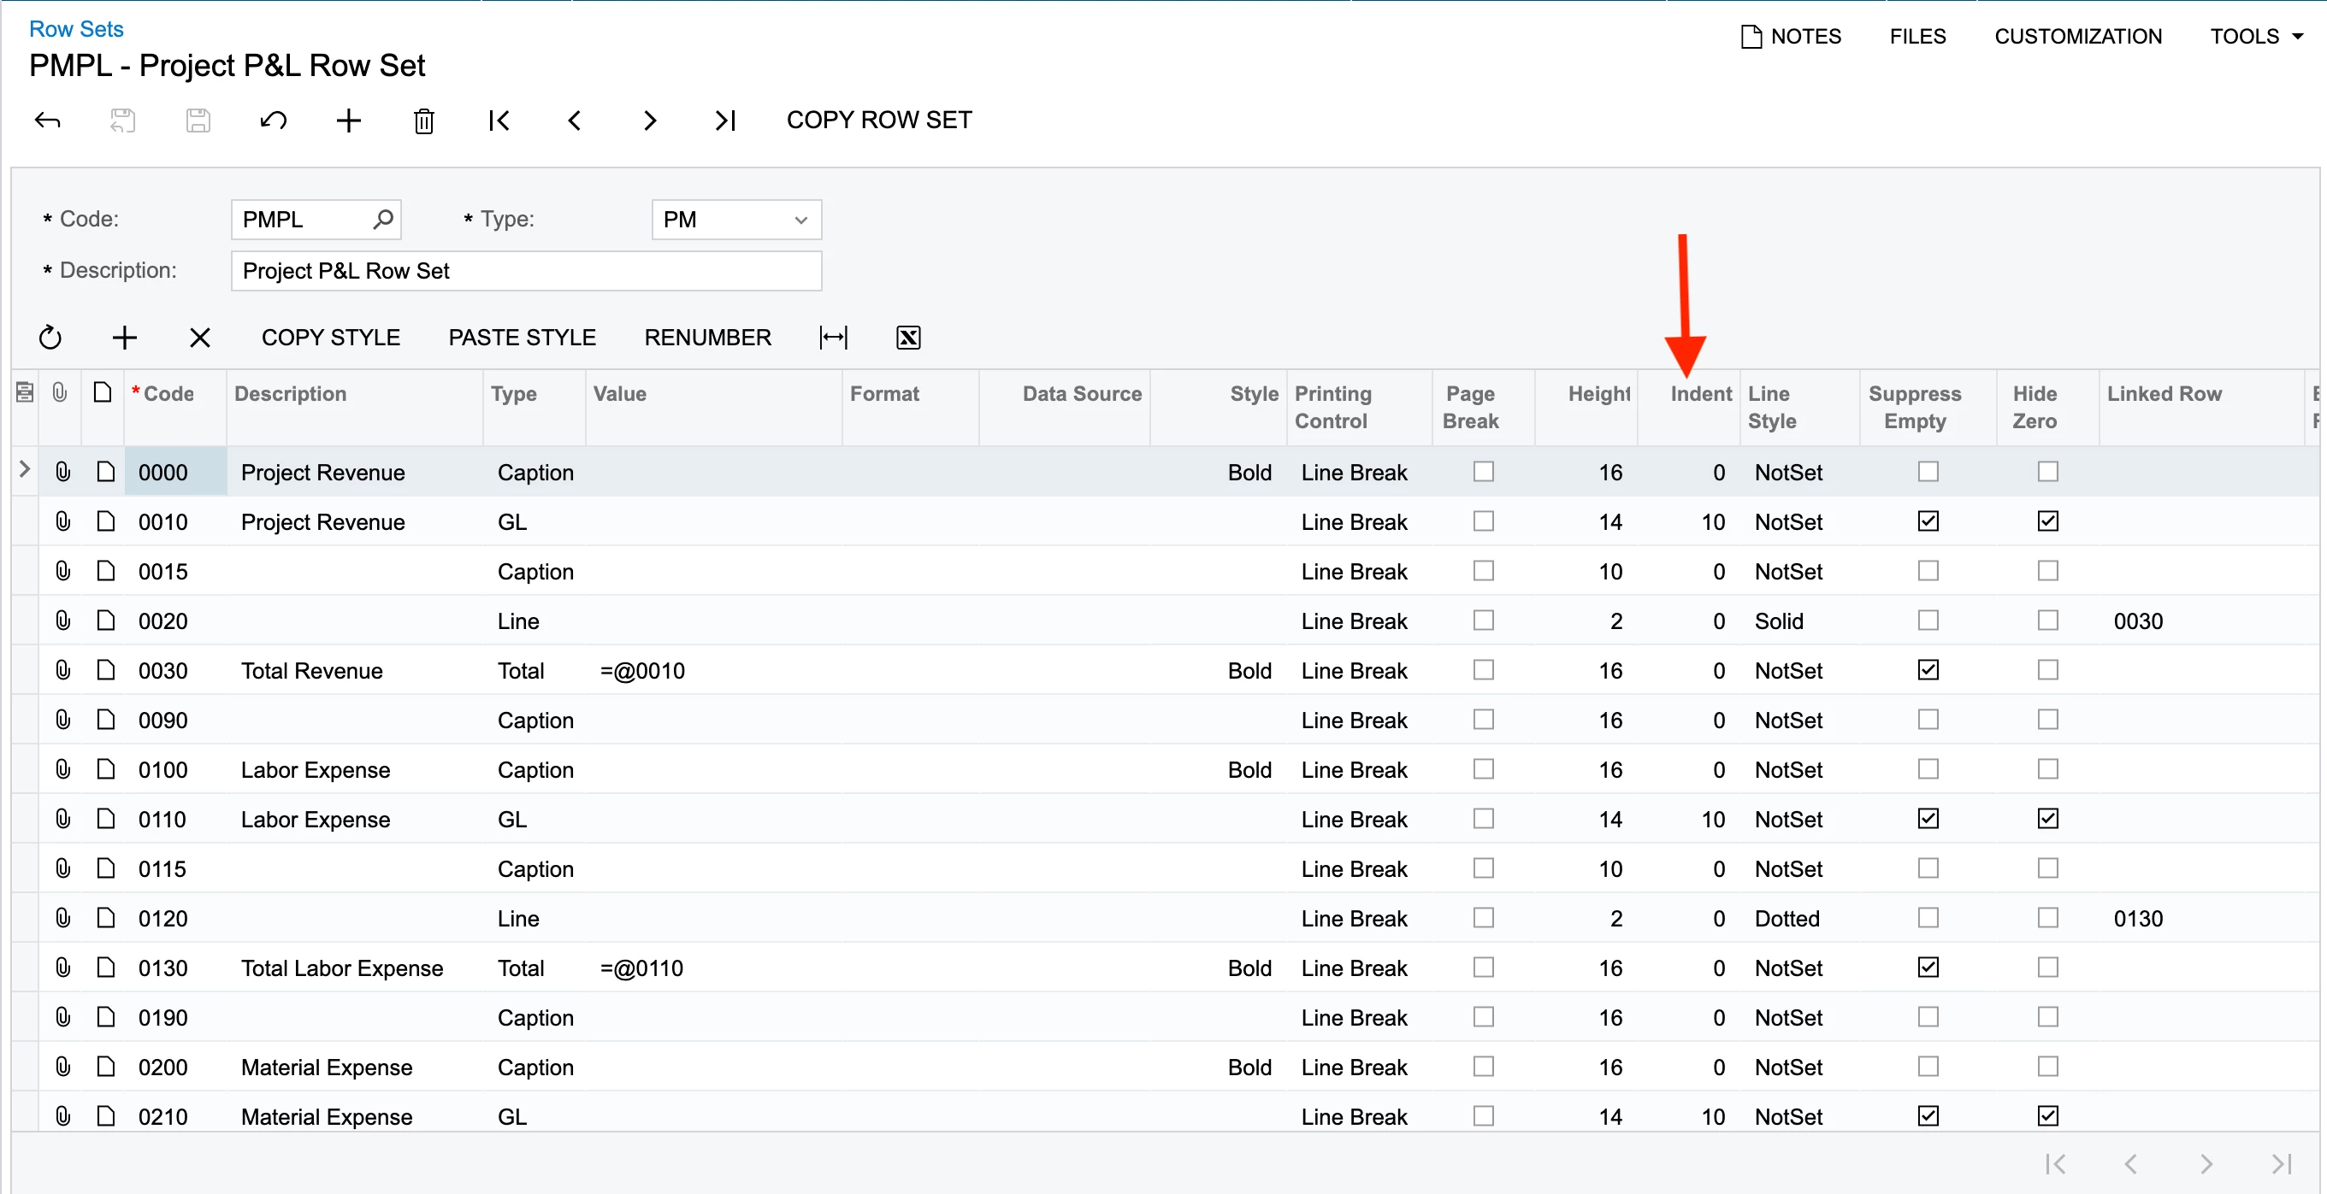Viewport: 2327px width, 1194px height.
Task: Toggle Hide Zero checkbox for row 0110
Action: coord(2047,819)
